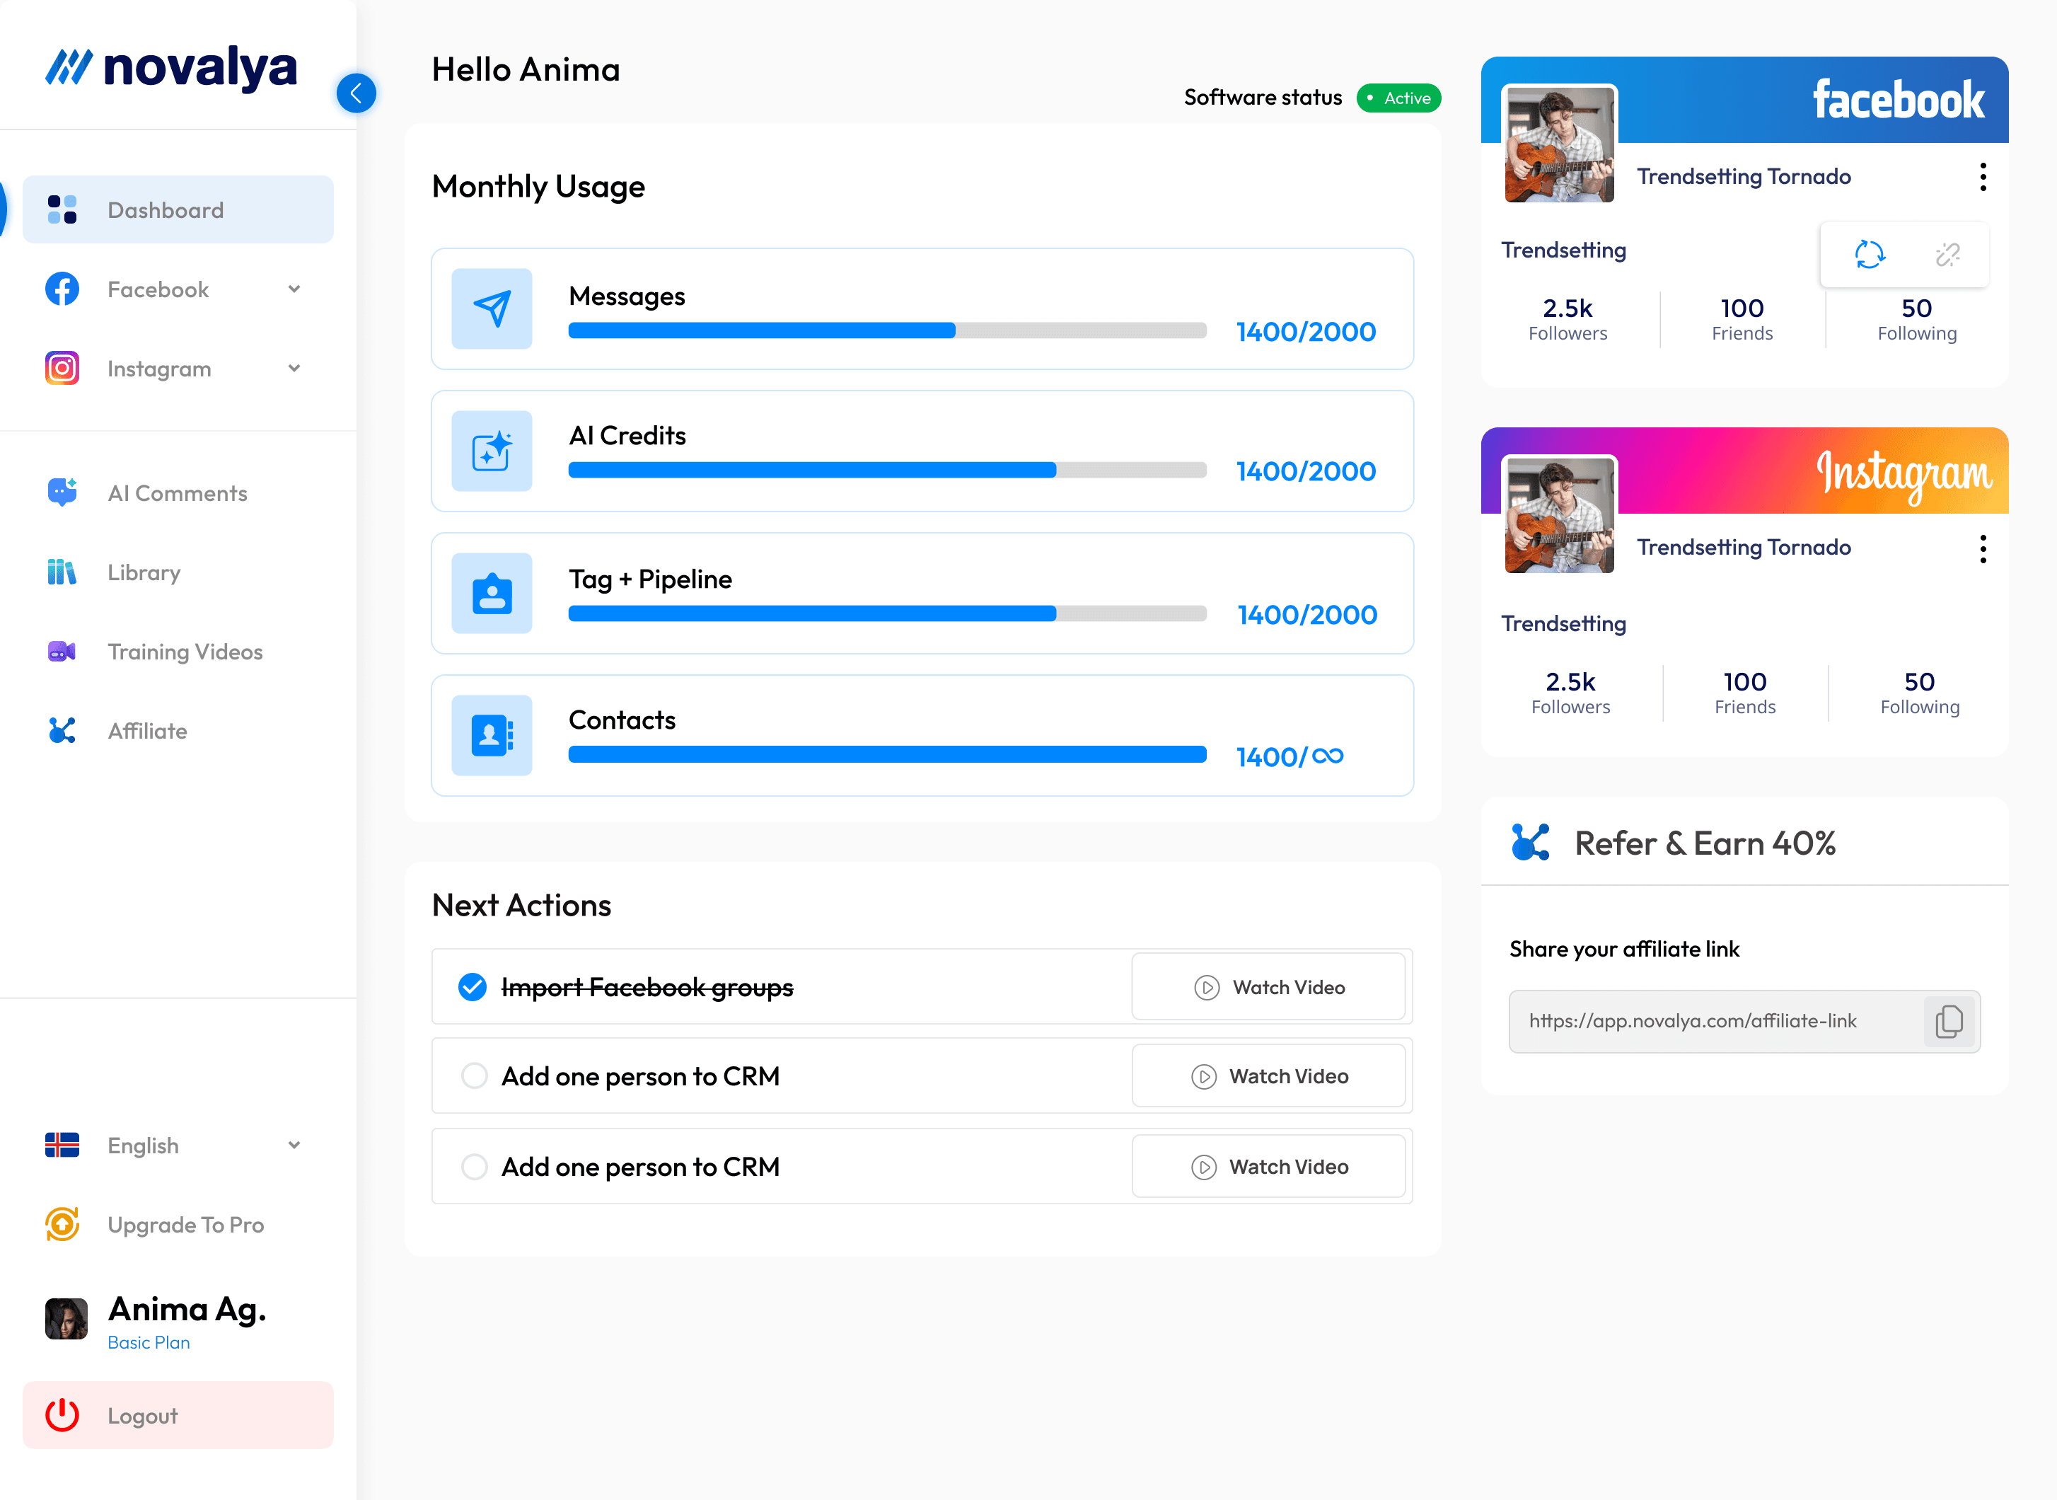Click the Tag + Pipeline badge icon
This screenshot has width=2057, height=1500.
click(x=492, y=593)
